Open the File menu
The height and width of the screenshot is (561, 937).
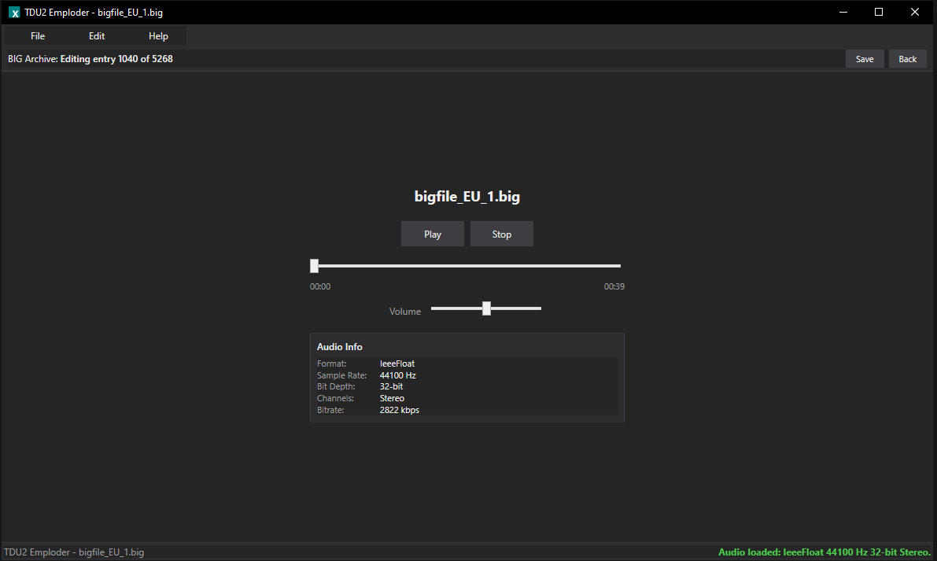coord(38,36)
